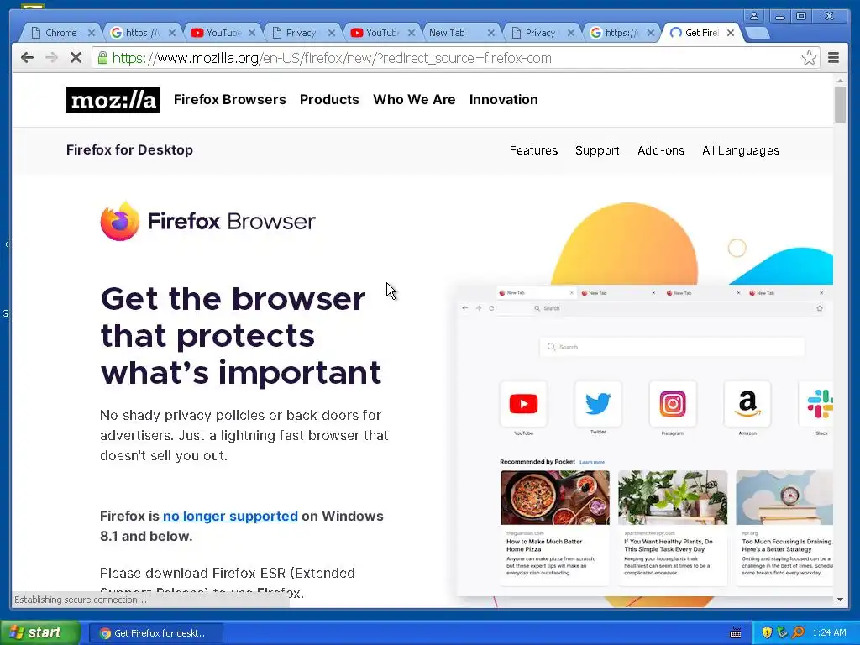Screen dimensions: 860x645
Task: Click the pizza article thumbnail
Action: tap(555, 497)
